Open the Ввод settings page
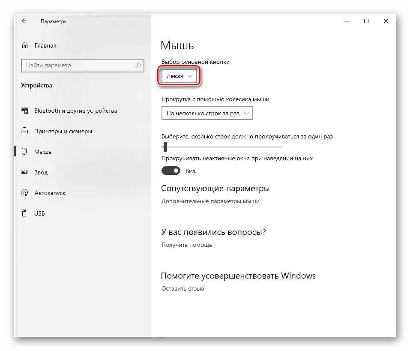Viewport: 410px width, 351px height. pyautogui.click(x=41, y=172)
